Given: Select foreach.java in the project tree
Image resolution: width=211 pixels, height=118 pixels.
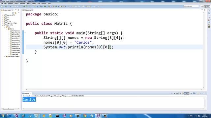Looking at the screenshot, I should point(16,39).
